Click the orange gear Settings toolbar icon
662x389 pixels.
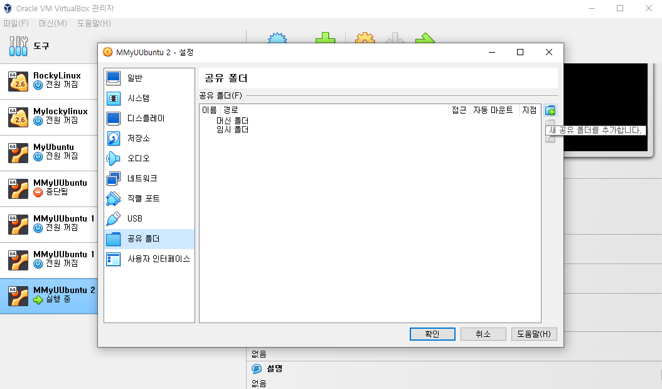(x=365, y=38)
